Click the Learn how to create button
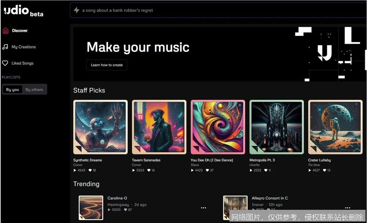The width and height of the screenshot is (367, 223). pyautogui.click(x=107, y=65)
